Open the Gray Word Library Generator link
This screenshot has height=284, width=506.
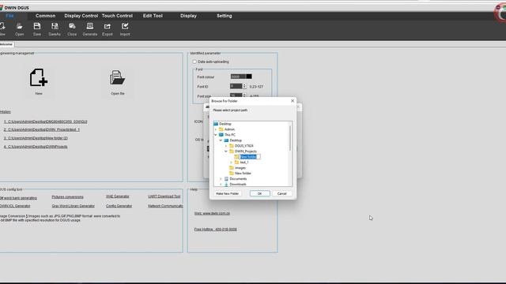[x=74, y=206]
